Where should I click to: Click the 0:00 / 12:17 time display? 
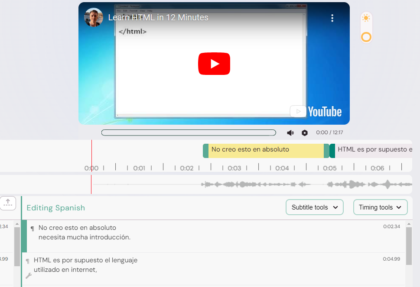[x=329, y=132]
